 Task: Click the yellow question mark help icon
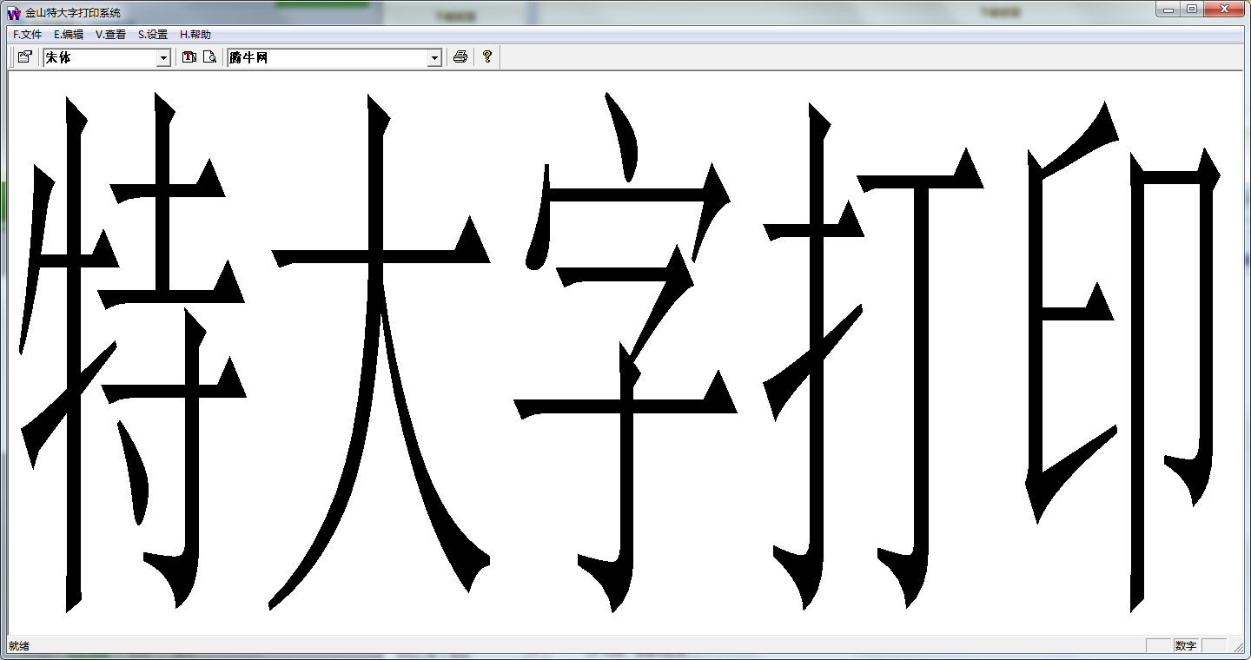pyautogui.click(x=487, y=57)
